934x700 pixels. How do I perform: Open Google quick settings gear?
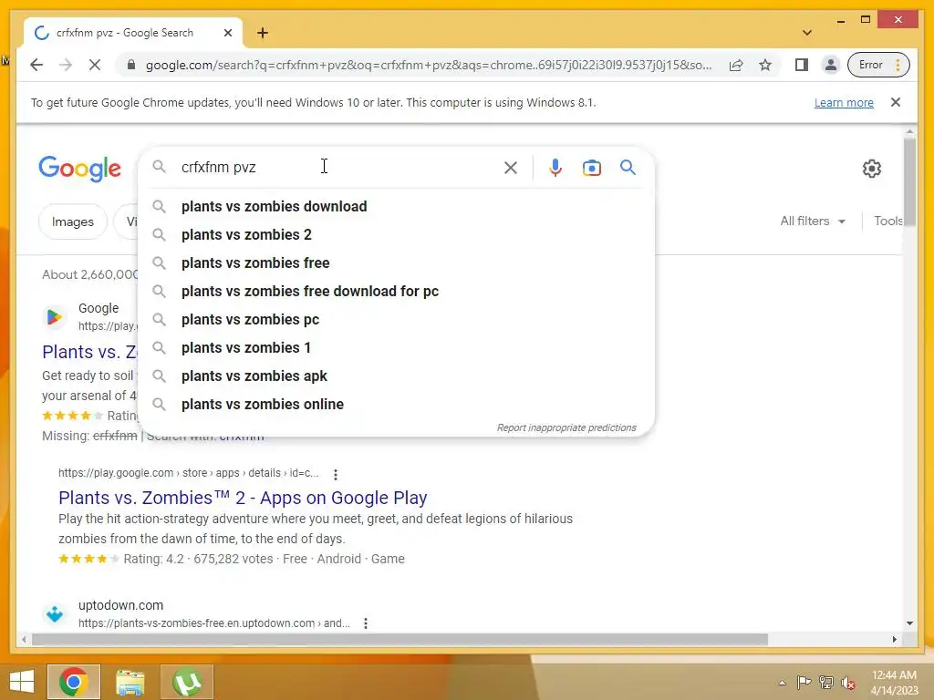pos(871,169)
